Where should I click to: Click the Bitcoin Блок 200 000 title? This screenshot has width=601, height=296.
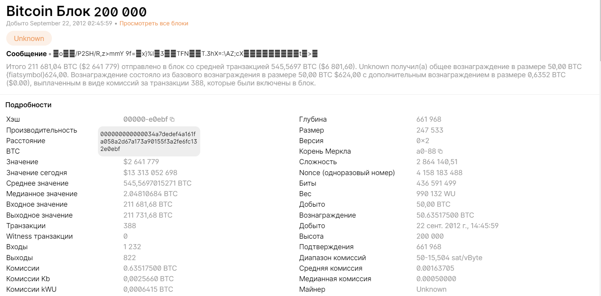point(76,11)
